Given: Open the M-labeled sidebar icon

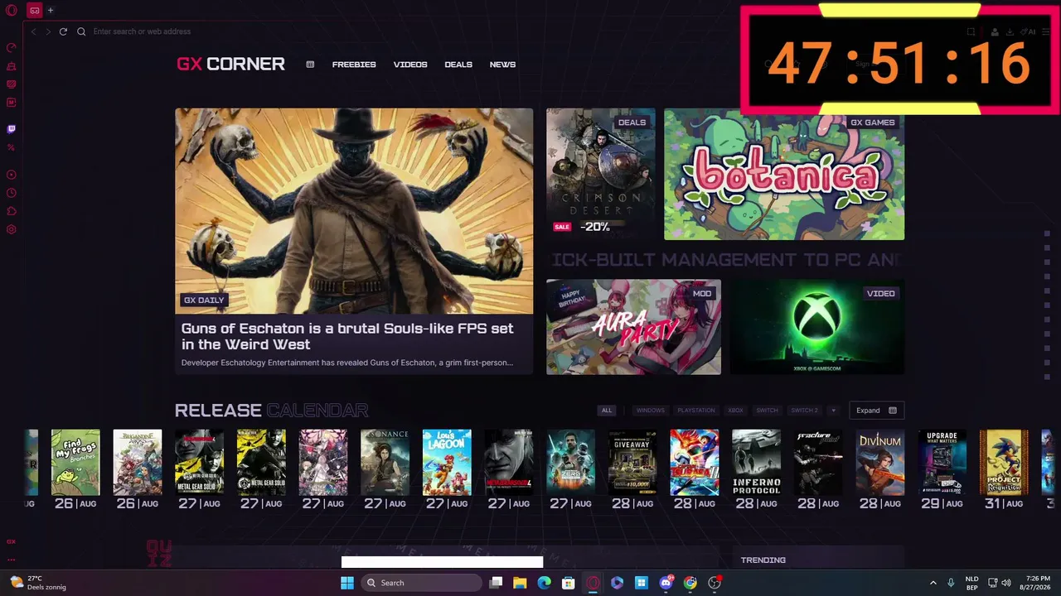Looking at the screenshot, I should pyautogui.click(x=12, y=103).
